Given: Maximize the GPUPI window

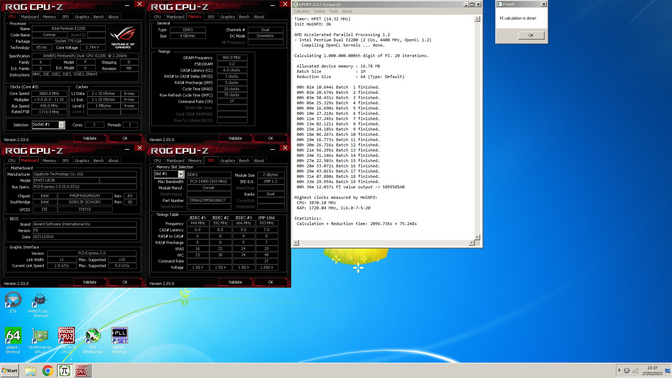Looking at the screenshot, I should click(x=472, y=5).
